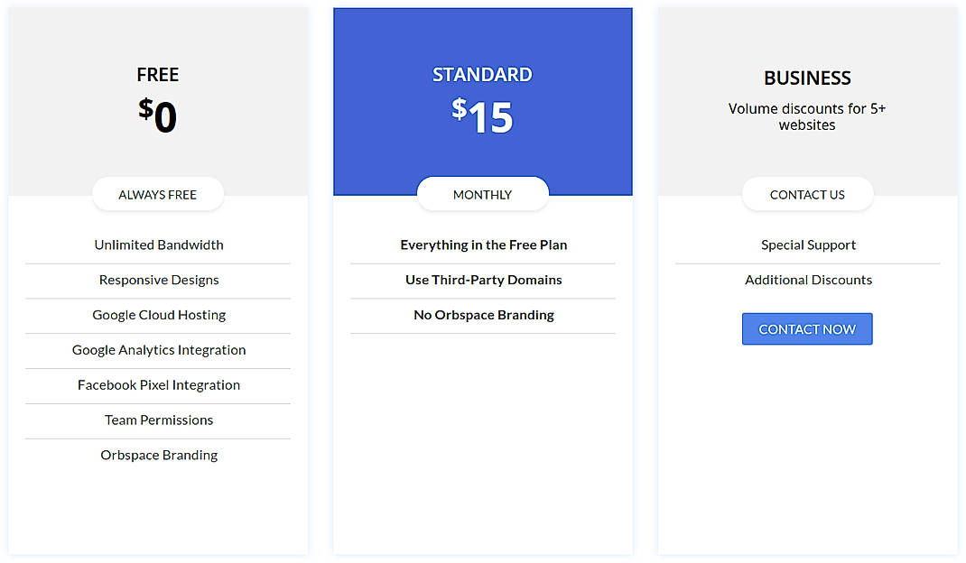
Task: Select the ALWAYS FREE pill label
Action: coord(158,194)
